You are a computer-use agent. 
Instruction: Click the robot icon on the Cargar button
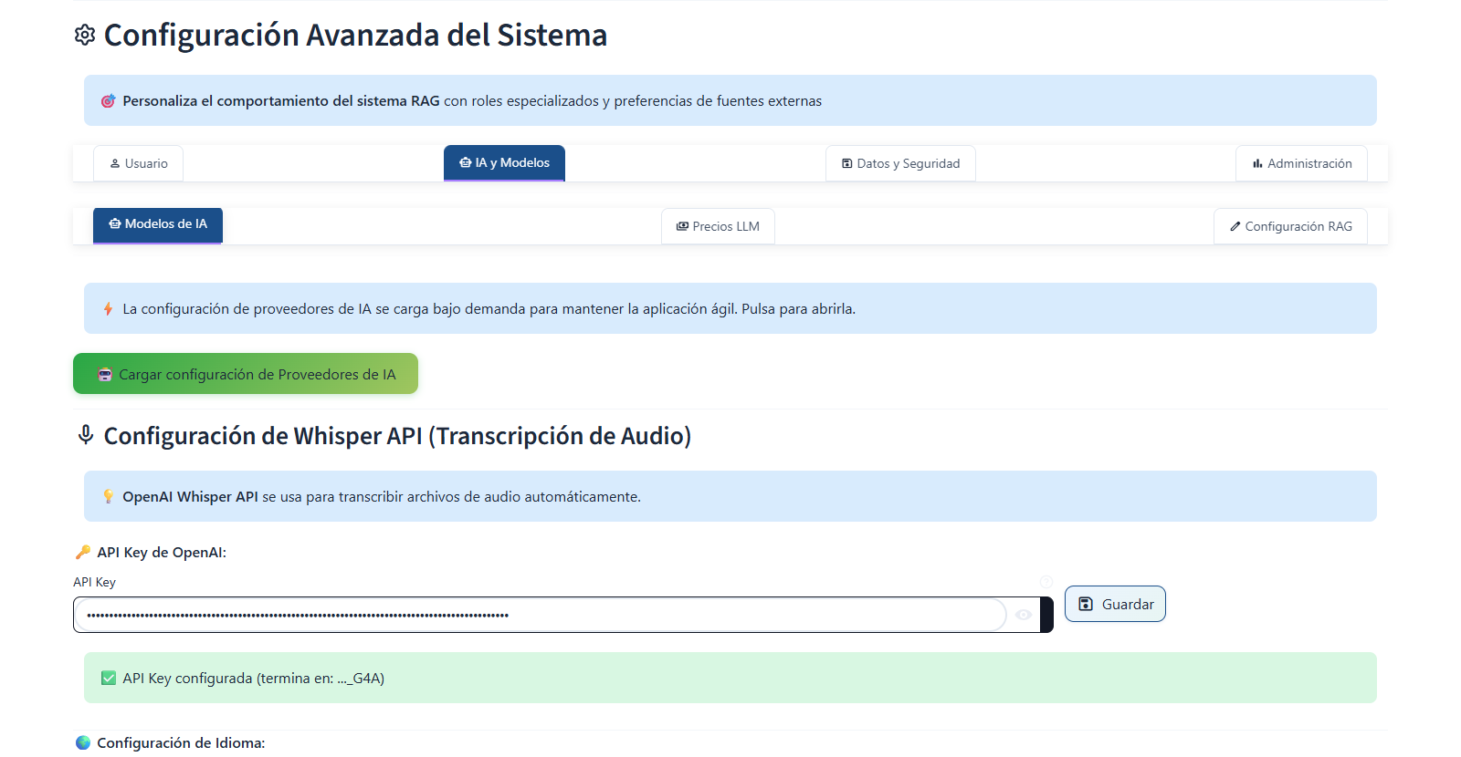tap(105, 374)
